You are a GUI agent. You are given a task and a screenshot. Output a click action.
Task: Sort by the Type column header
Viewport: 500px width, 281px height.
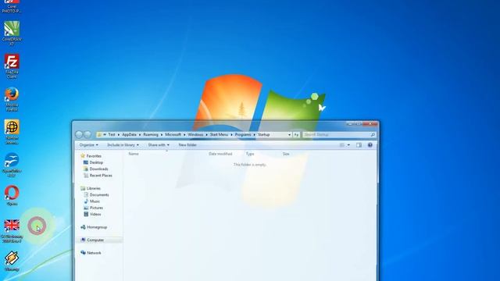coord(250,154)
